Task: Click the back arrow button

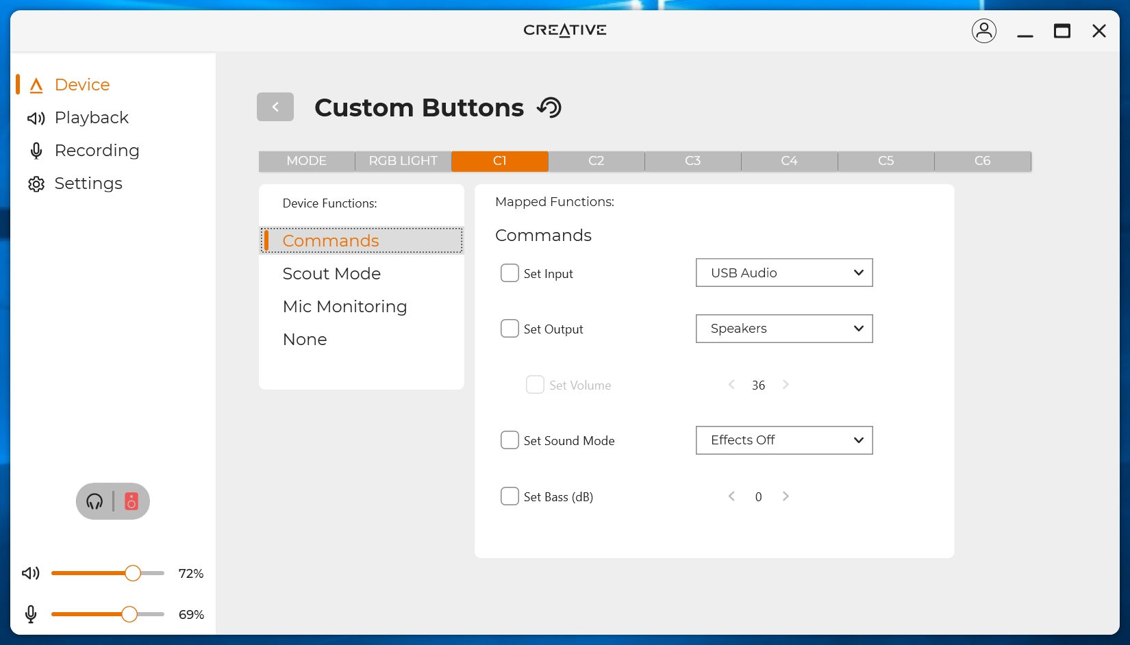Action: 275,107
